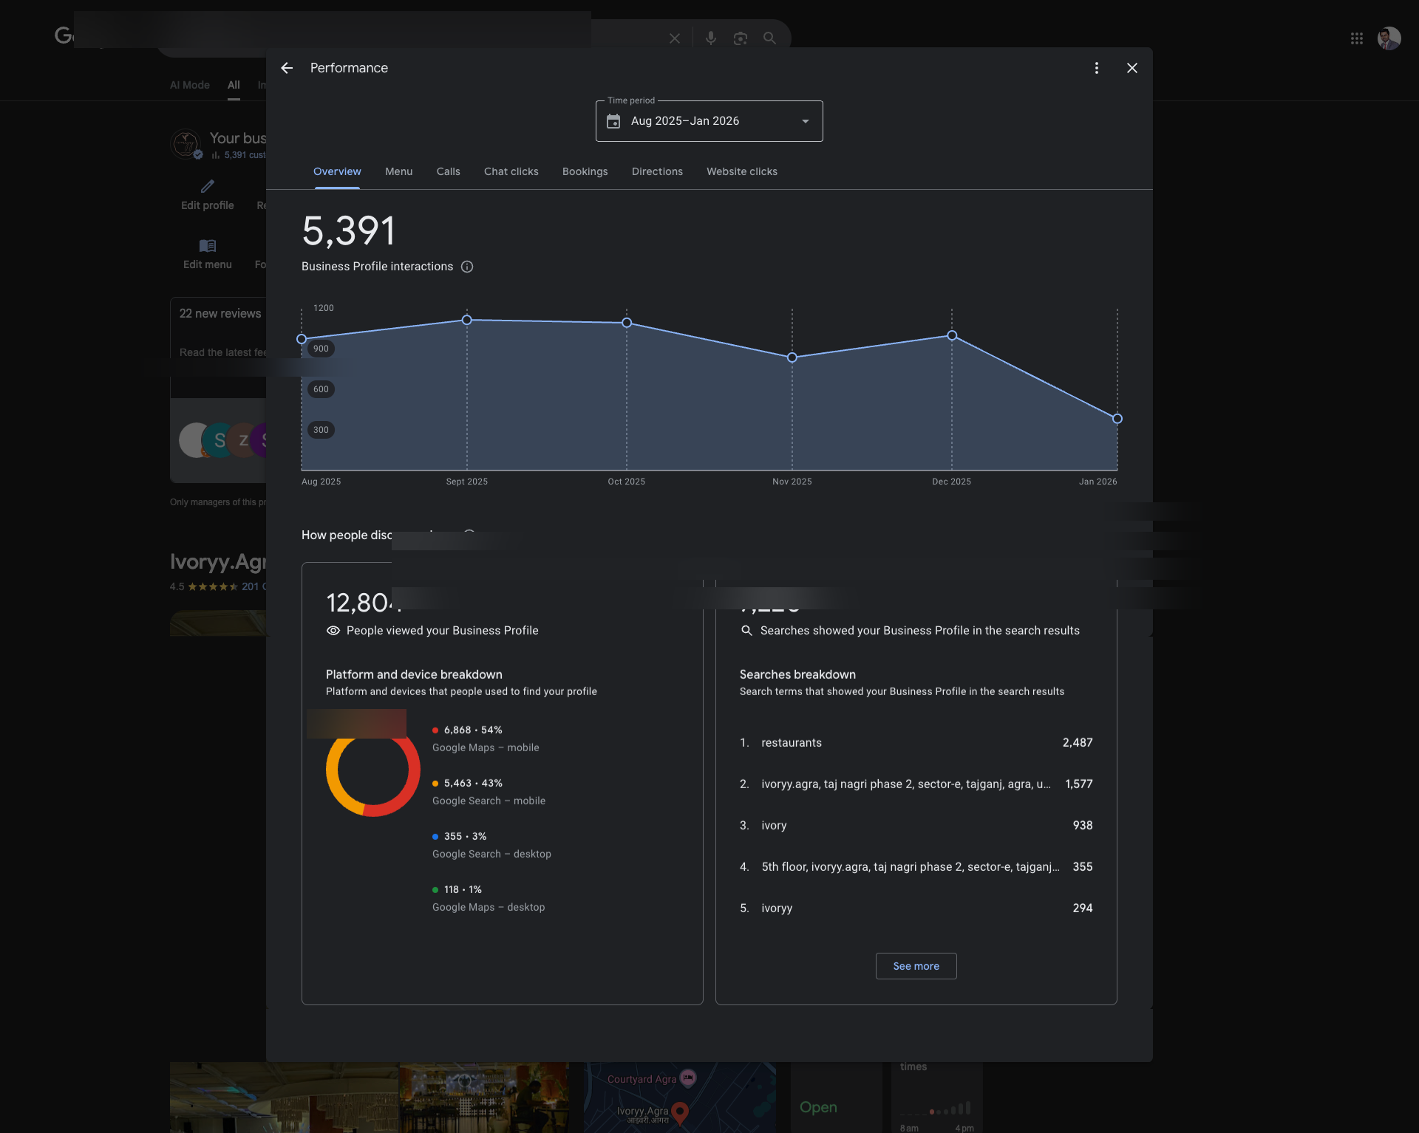This screenshot has width=1419, height=1133.
Task: Open the Website clicks tab
Action: 742,171
